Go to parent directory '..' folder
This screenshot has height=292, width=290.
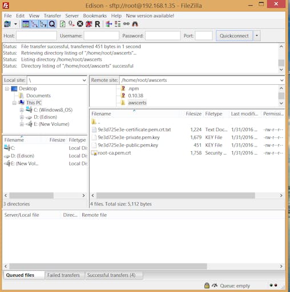pos(96,122)
